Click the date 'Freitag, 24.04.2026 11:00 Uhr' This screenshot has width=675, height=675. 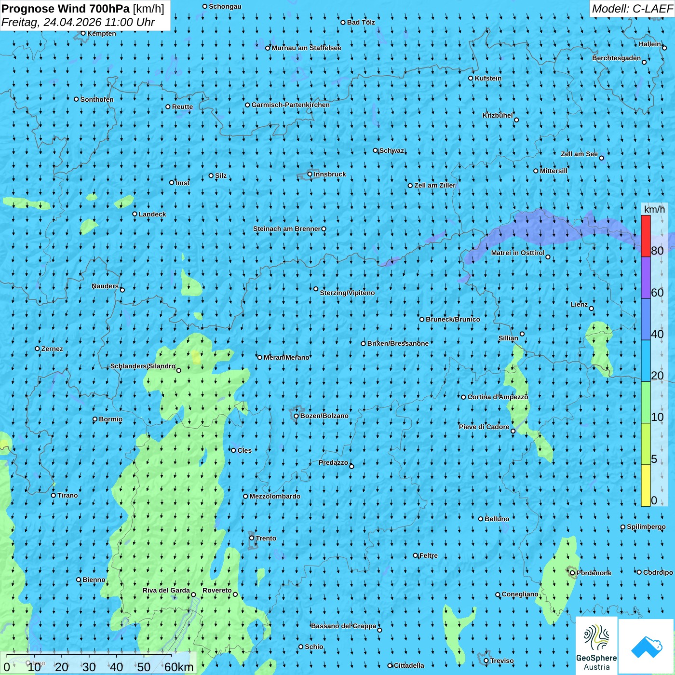pyautogui.click(x=78, y=22)
